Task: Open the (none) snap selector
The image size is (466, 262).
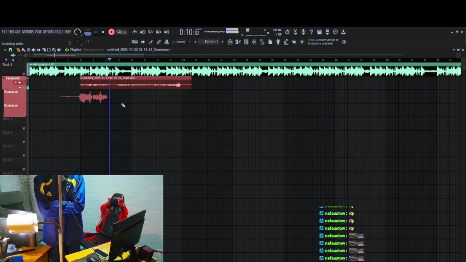Action: pos(181,42)
